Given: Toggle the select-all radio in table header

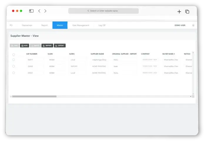Looking at the screenshot, I should [14, 54].
